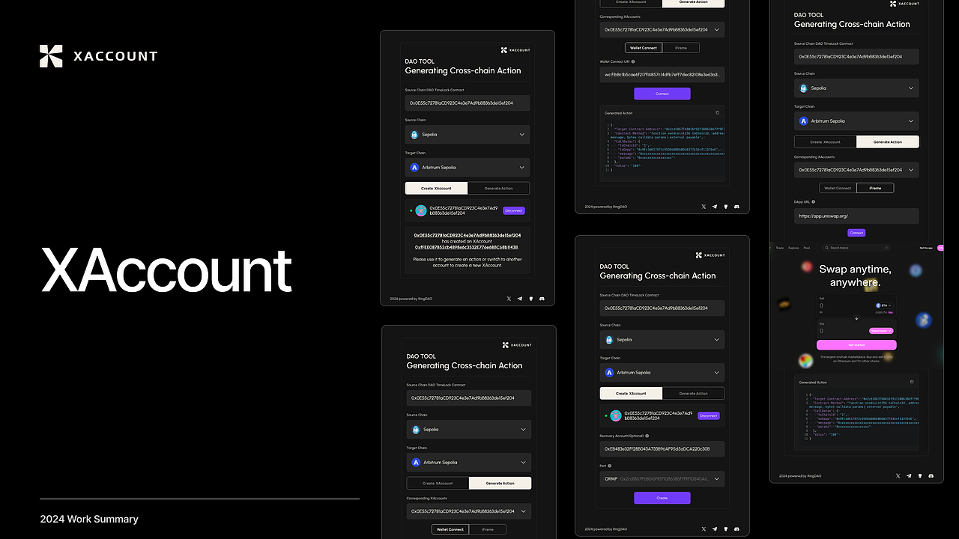Click pink Get started button in Uniswap
Screen dimensions: 959x539
(x=856, y=345)
